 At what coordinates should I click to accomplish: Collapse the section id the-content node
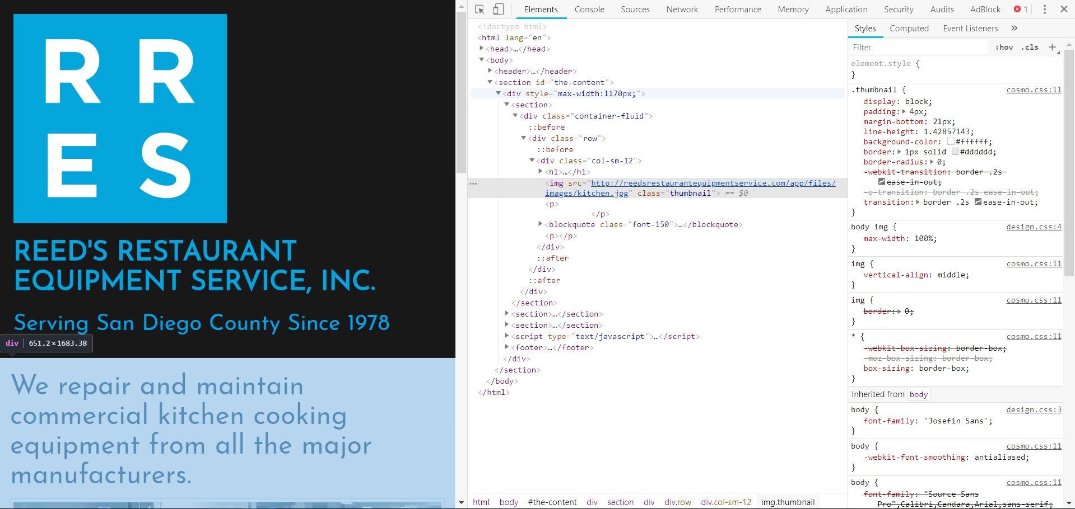(x=490, y=82)
